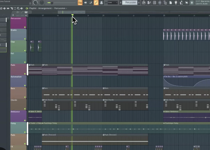Open Learn FL Studio news panel

click(202, 2)
